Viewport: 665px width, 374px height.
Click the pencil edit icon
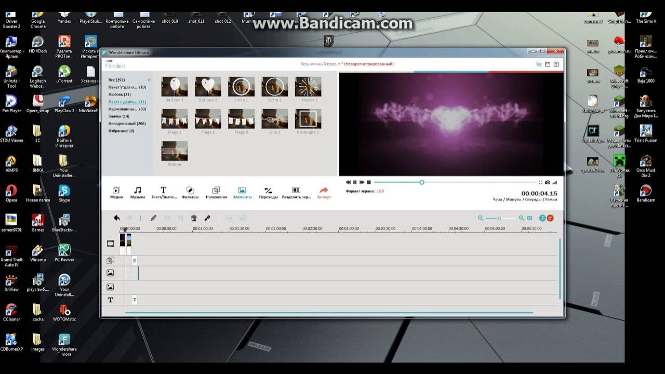click(x=153, y=218)
